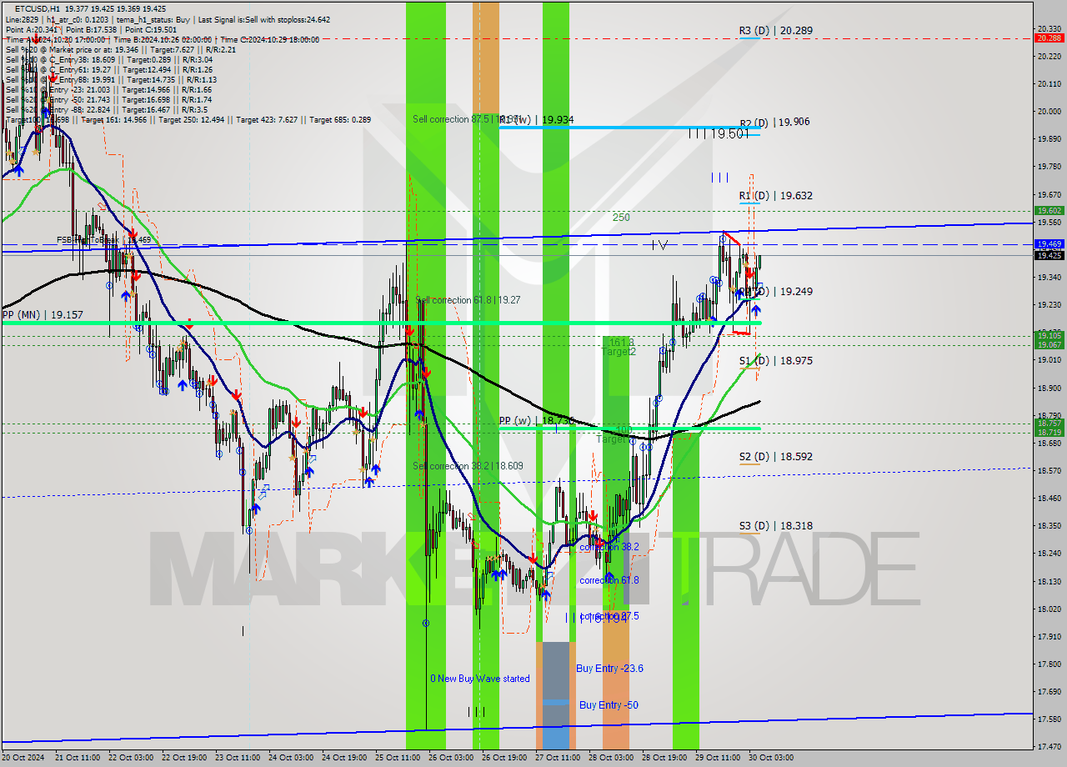Click the 20.000 price axis tick
Image resolution: width=1067 pixels, height=767 pixels.
[x=1049, y=112]
